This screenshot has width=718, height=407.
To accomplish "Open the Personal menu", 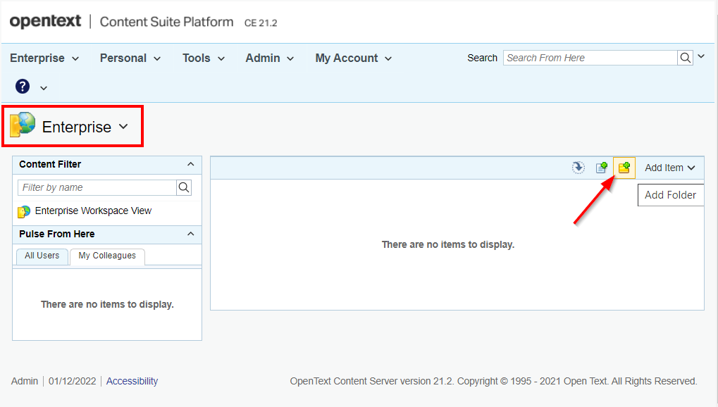I will (130, 58).
